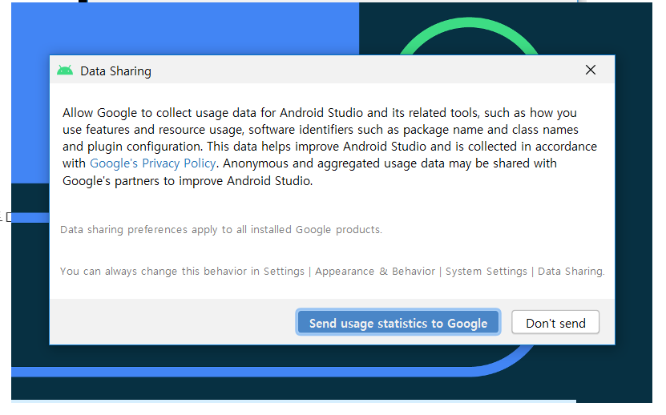Click text 'Data sharing preferences apply to all installed Google products.'
The width and height of the screenshot is (666, 415).
tap(221, 230)
